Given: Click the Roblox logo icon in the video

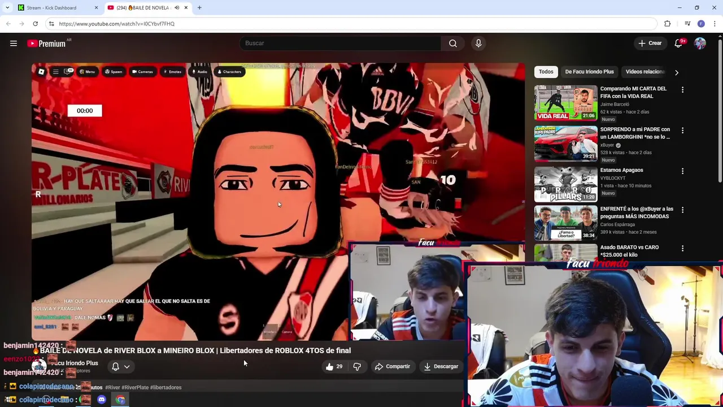Looking at the screenshot, I should pyautogui.click(x=41, y=72).
